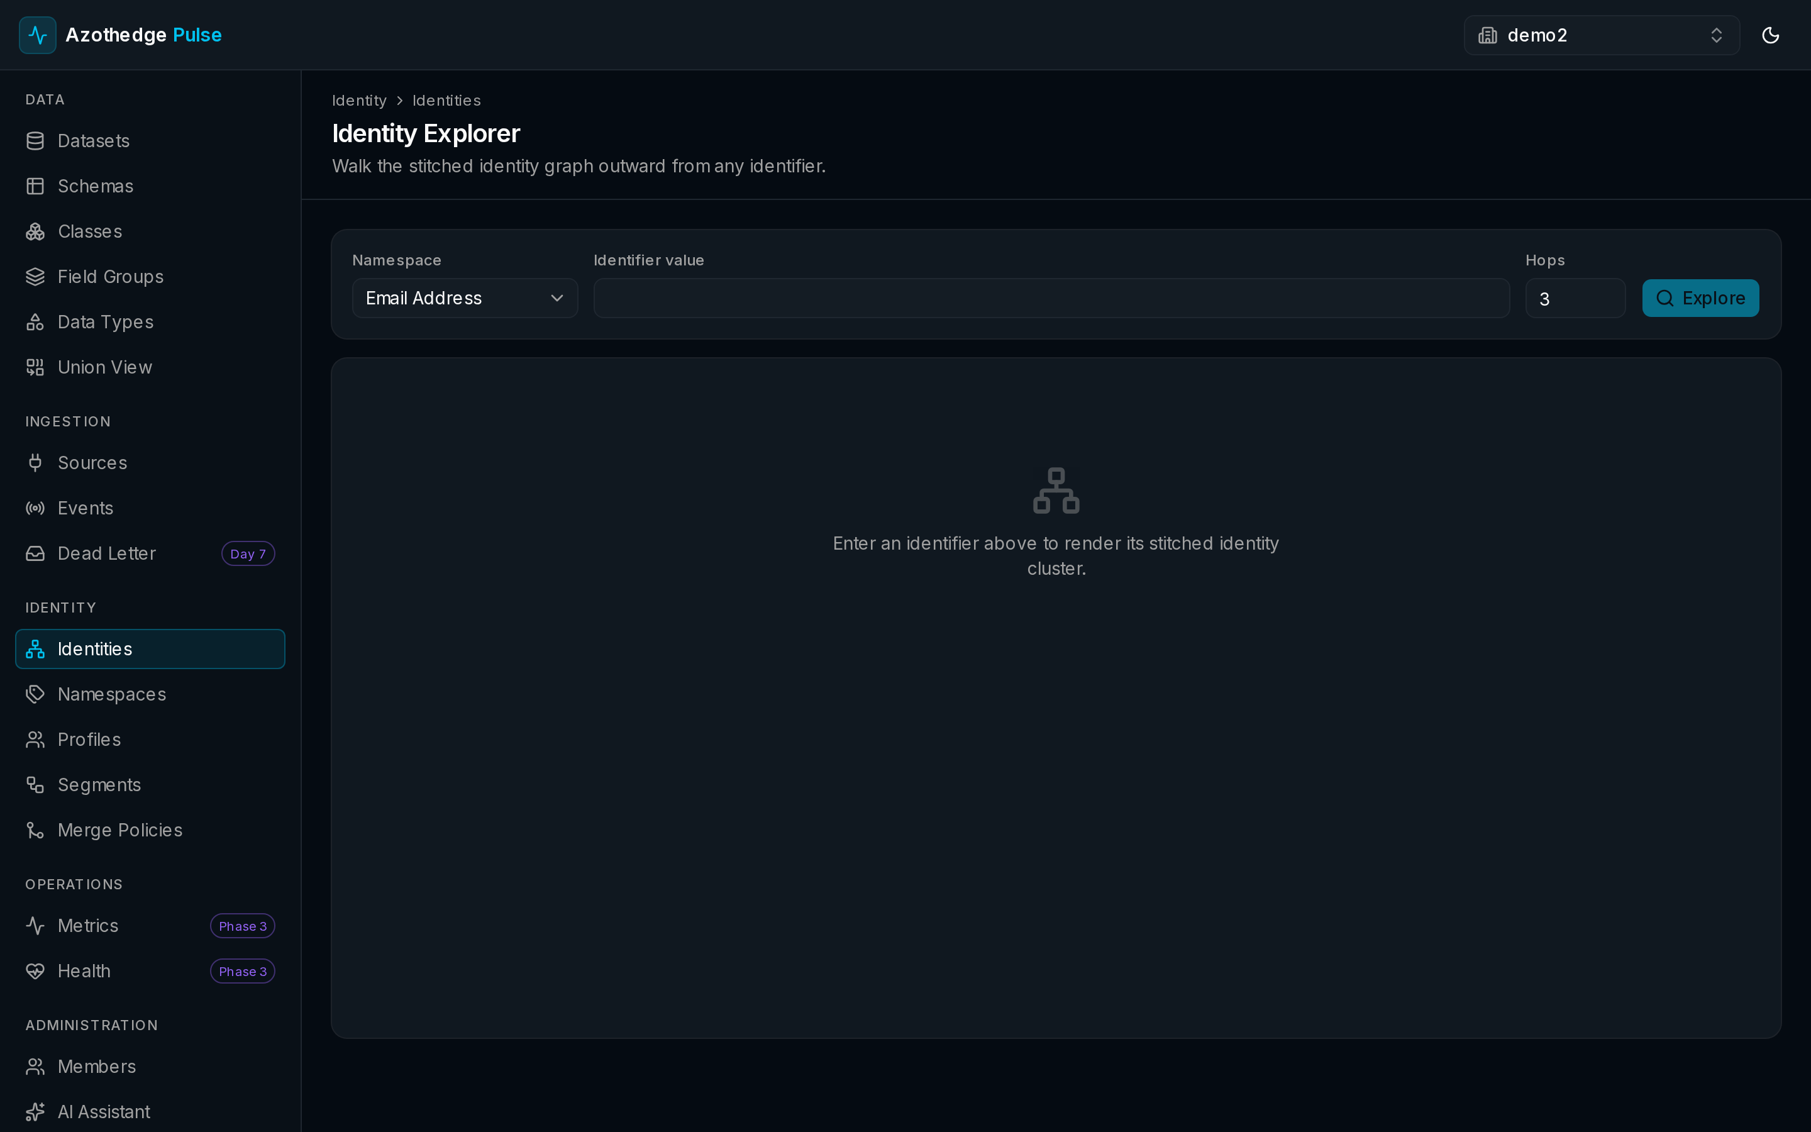Screen dimensions: 1811x1132
Task: Click the AI Assistant sparkles icon
Action: (x=35, y=1112)
